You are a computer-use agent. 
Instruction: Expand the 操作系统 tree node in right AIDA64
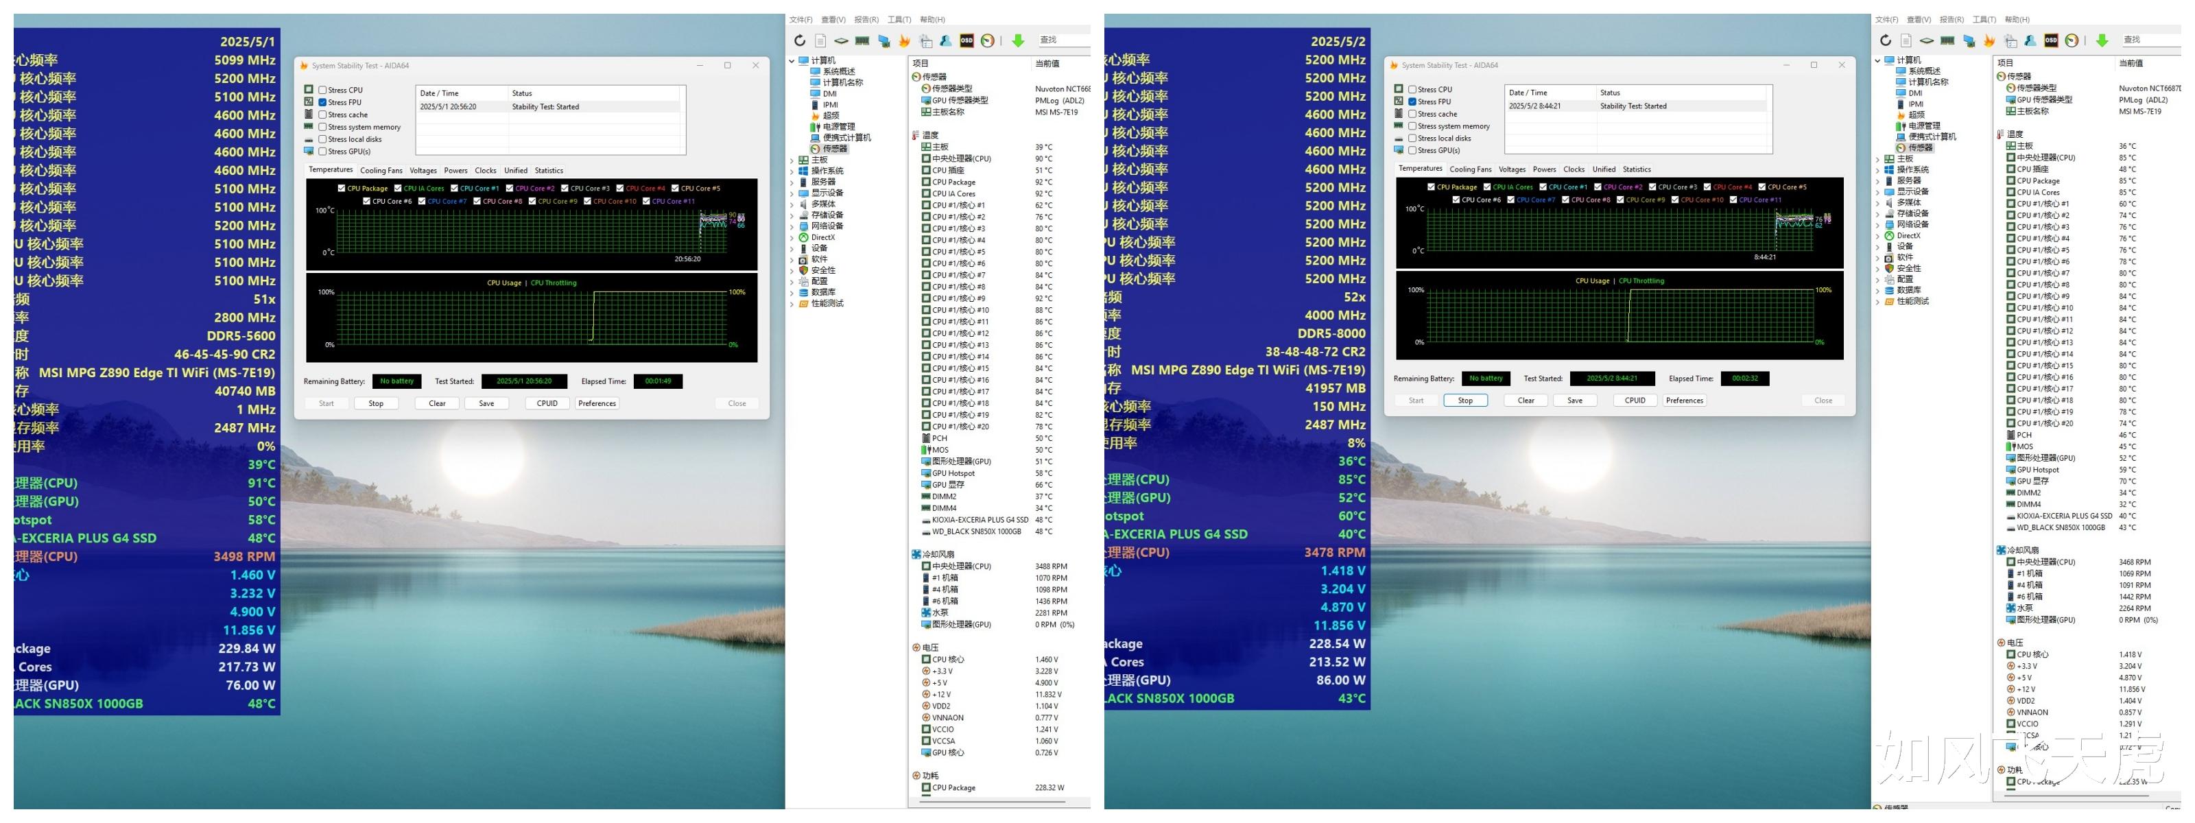1878,169
